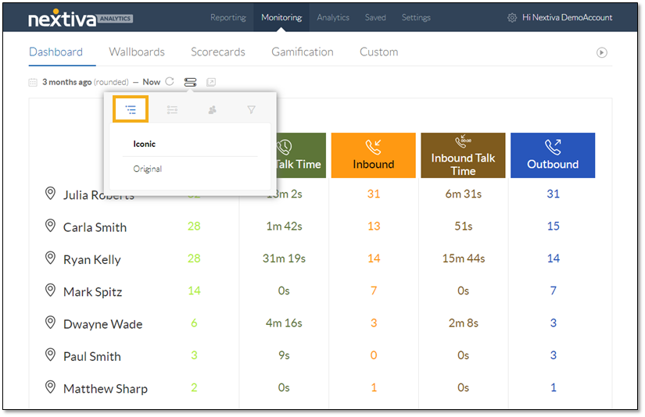Open the metrics sliders icon in popup
This screenshot has height=417, width=645.
pyautogui.click(x=172, y=109)
